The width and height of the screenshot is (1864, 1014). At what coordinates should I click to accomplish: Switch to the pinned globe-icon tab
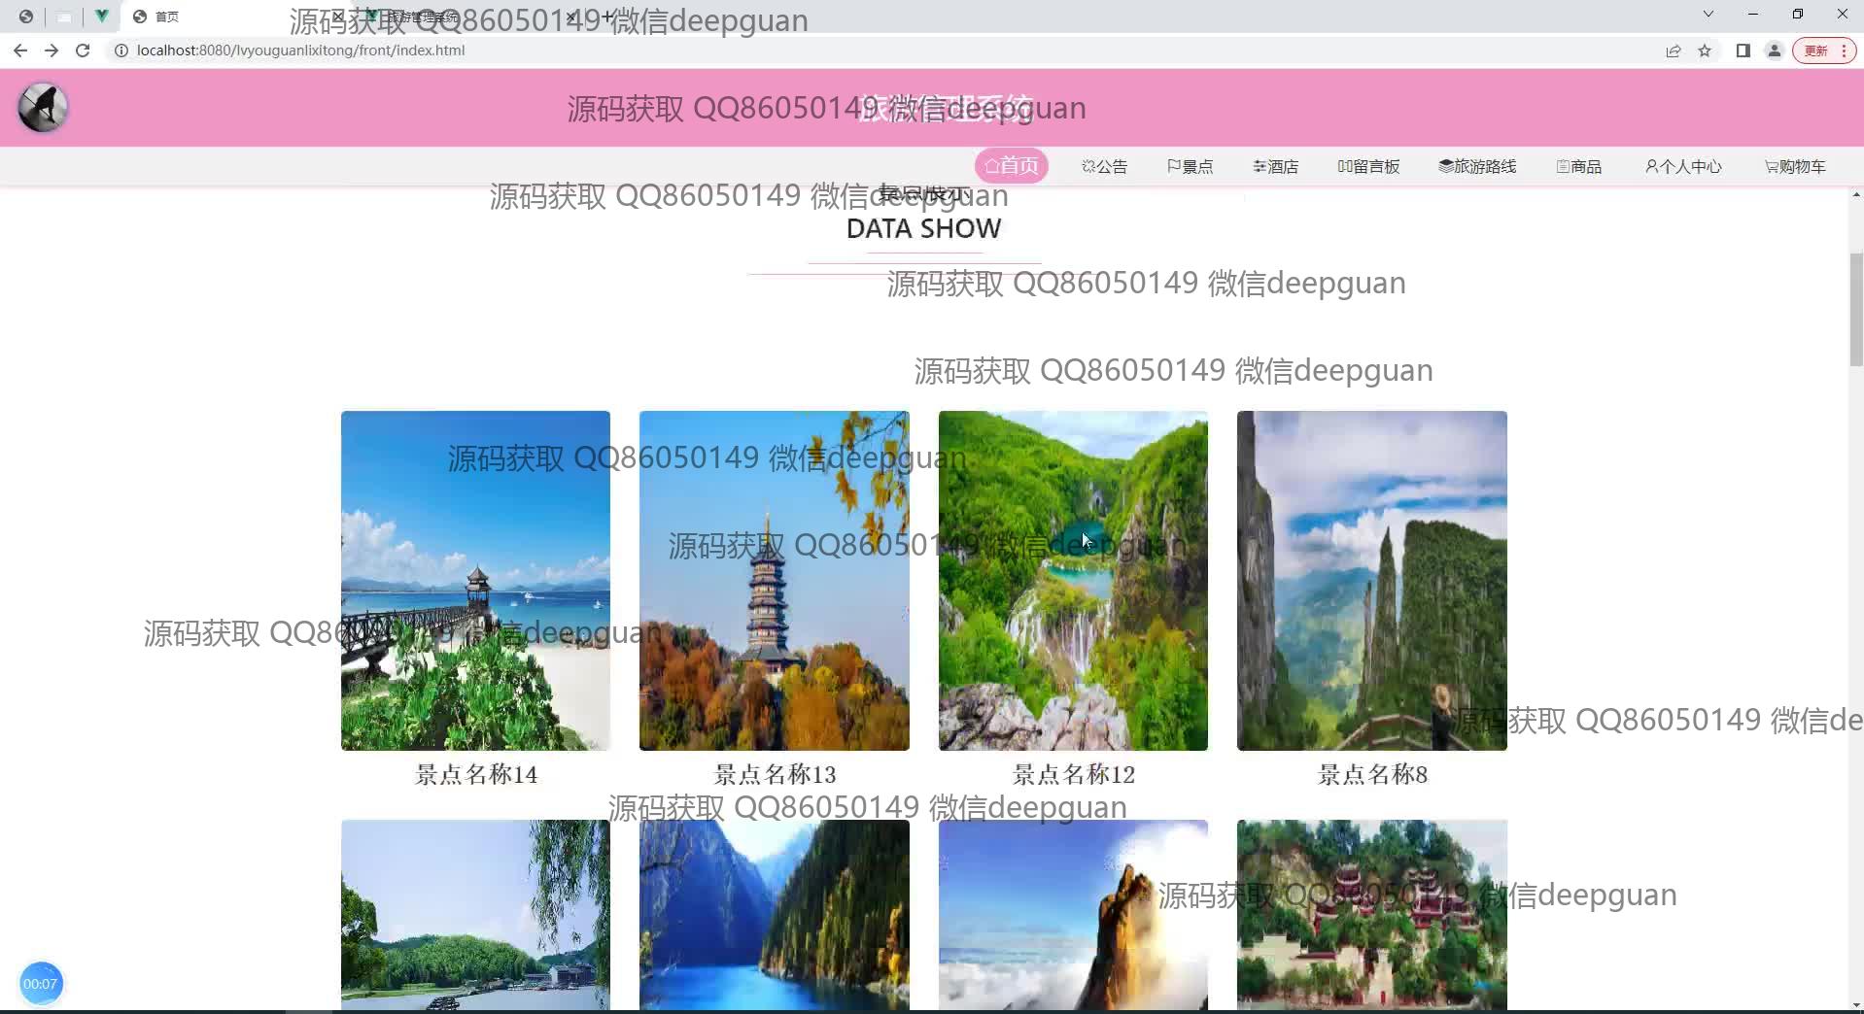[x=26, y=17]
